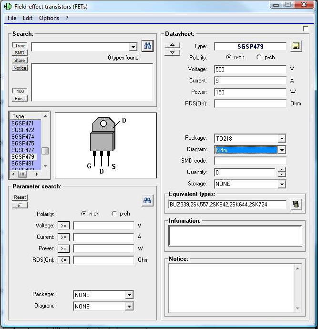Click the icon beside the Equivalent types field

point(296,204)
